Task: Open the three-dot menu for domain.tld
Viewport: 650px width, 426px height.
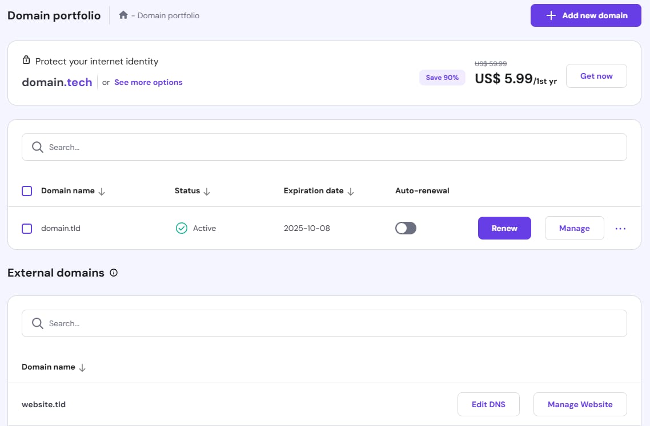Action: [620, 228]
